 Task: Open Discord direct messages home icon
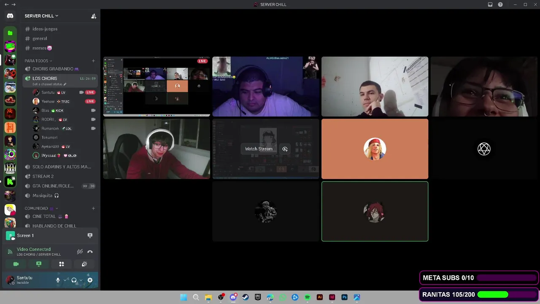point(10,16)
